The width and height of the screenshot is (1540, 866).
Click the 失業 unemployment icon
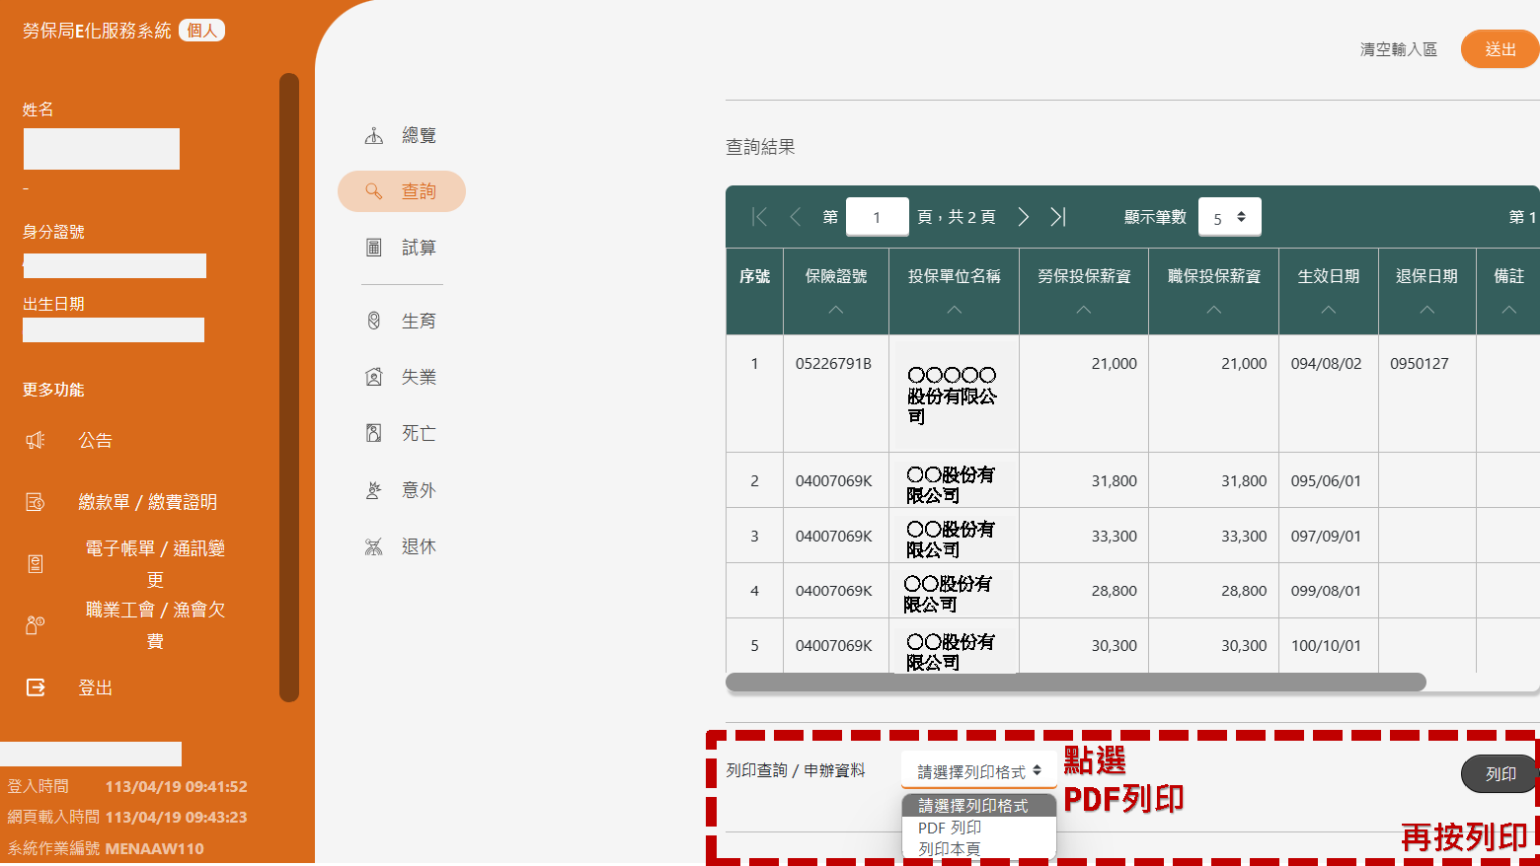[x=374, y=377]
